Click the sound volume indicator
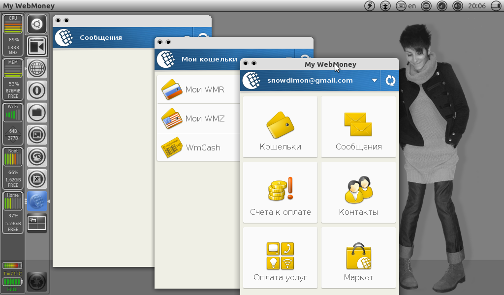 pos(457,6)
